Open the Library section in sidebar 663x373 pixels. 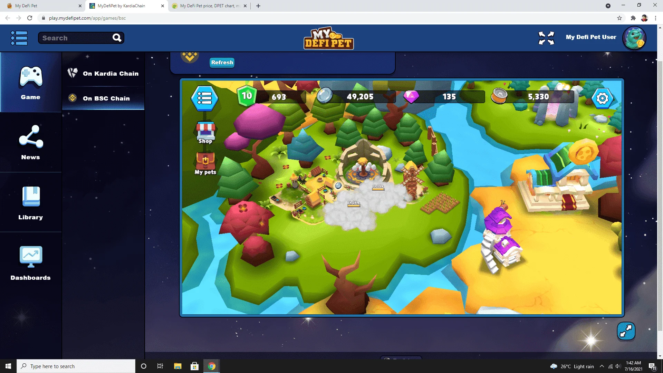pos(31,202)
